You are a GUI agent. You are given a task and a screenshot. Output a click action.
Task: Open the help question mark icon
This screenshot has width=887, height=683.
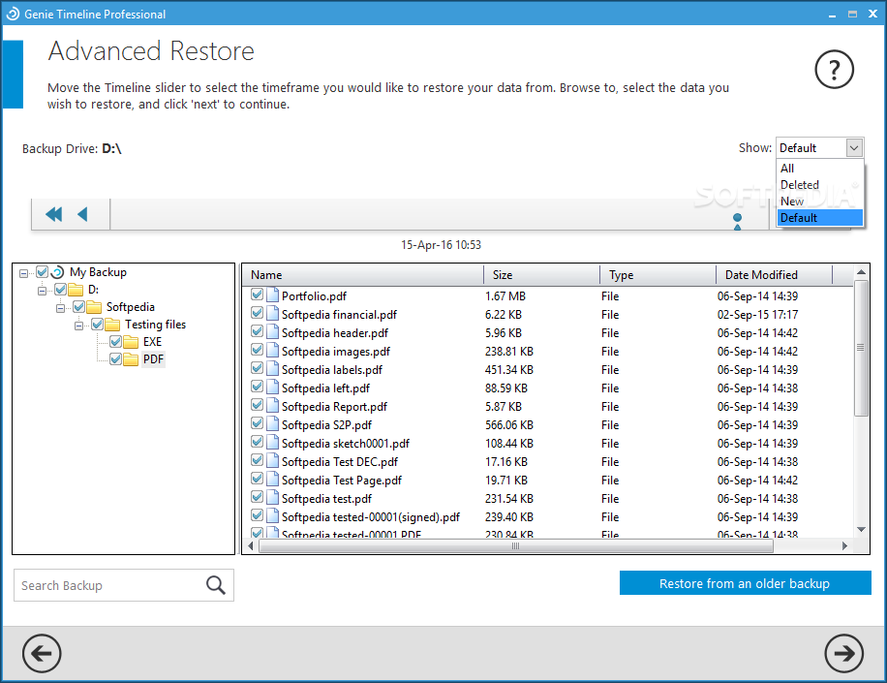(x=834, y=70)
